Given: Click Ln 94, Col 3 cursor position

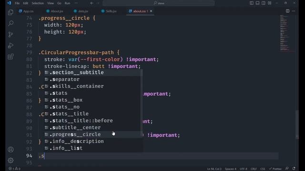Looking at the screenshot, I should click(214, 169).
